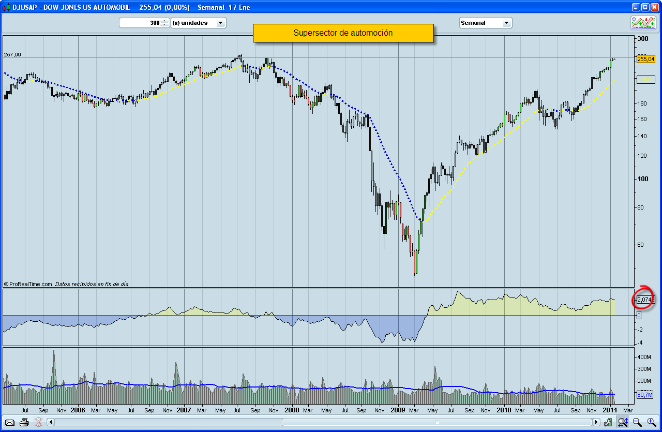
Task: Increase the units count with up stepper
Action: coord(164,21)
